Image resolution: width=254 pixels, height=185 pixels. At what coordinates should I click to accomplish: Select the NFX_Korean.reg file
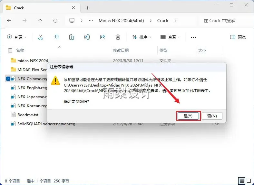pyautogui.click(x=32, y=106)
